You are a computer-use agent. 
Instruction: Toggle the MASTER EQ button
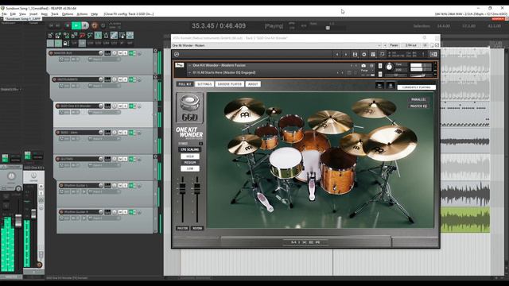click(418, 106)
